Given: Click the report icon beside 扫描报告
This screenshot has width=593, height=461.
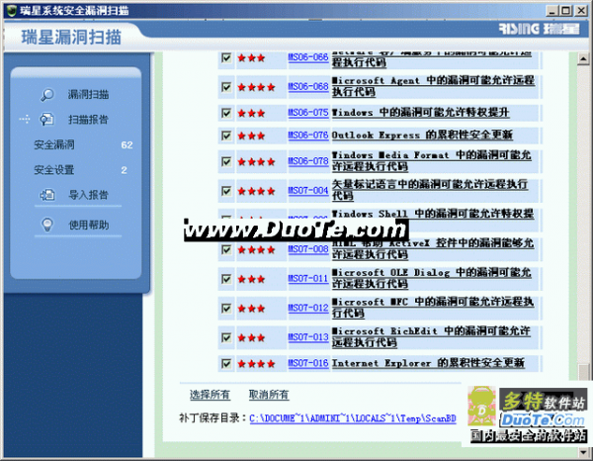Looking at the screenshot, I should [47, 120].
